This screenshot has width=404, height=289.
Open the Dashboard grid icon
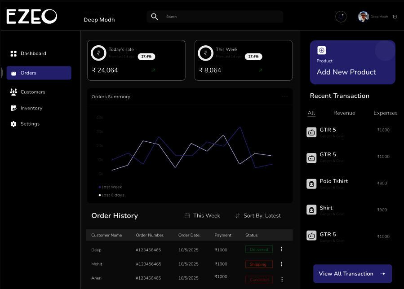(x=13, y=53)
